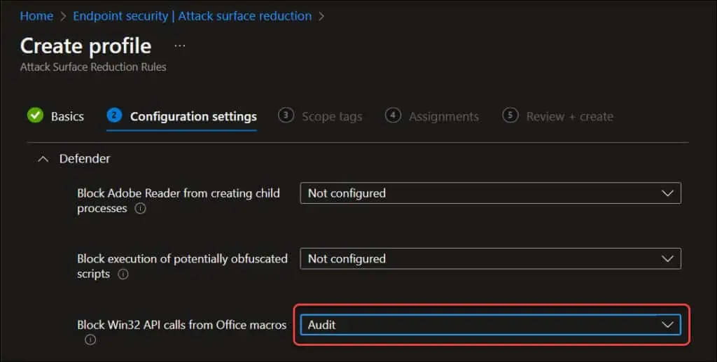Click the step 4 circle icon
Screen dimensions: 717x362
pyautogui.click(x=393, y=115)
